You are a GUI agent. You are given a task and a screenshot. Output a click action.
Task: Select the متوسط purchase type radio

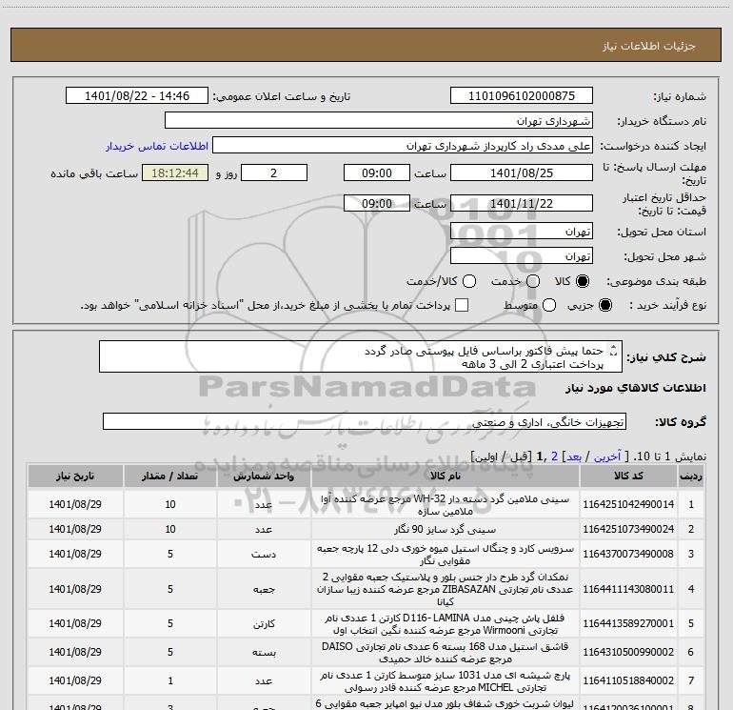[549, 305]
